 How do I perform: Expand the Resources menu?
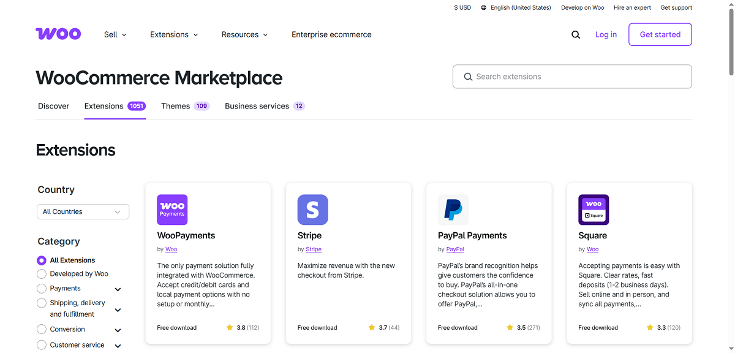click(x=244, y=35)
